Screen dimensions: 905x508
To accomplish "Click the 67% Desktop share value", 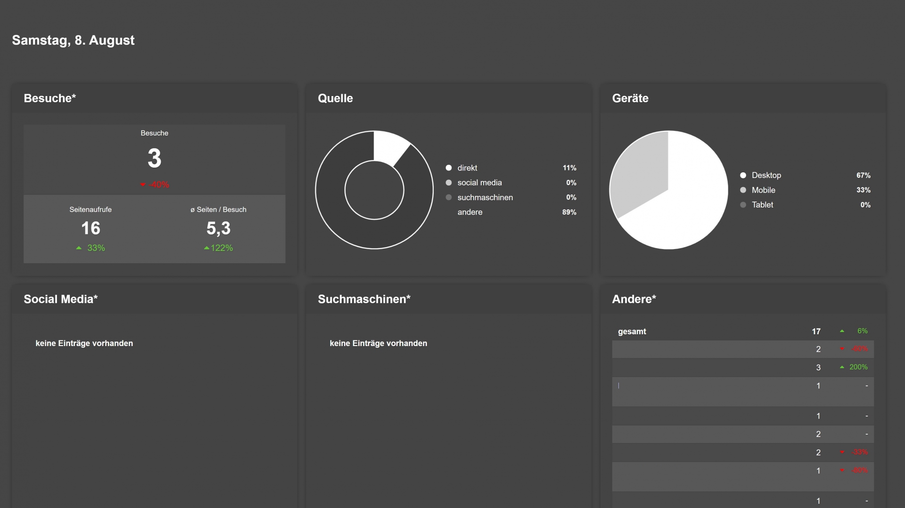I will pos(864,175).
